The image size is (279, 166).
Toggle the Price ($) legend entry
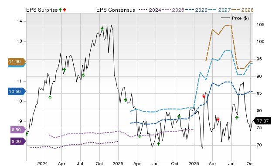click(235, 18)
